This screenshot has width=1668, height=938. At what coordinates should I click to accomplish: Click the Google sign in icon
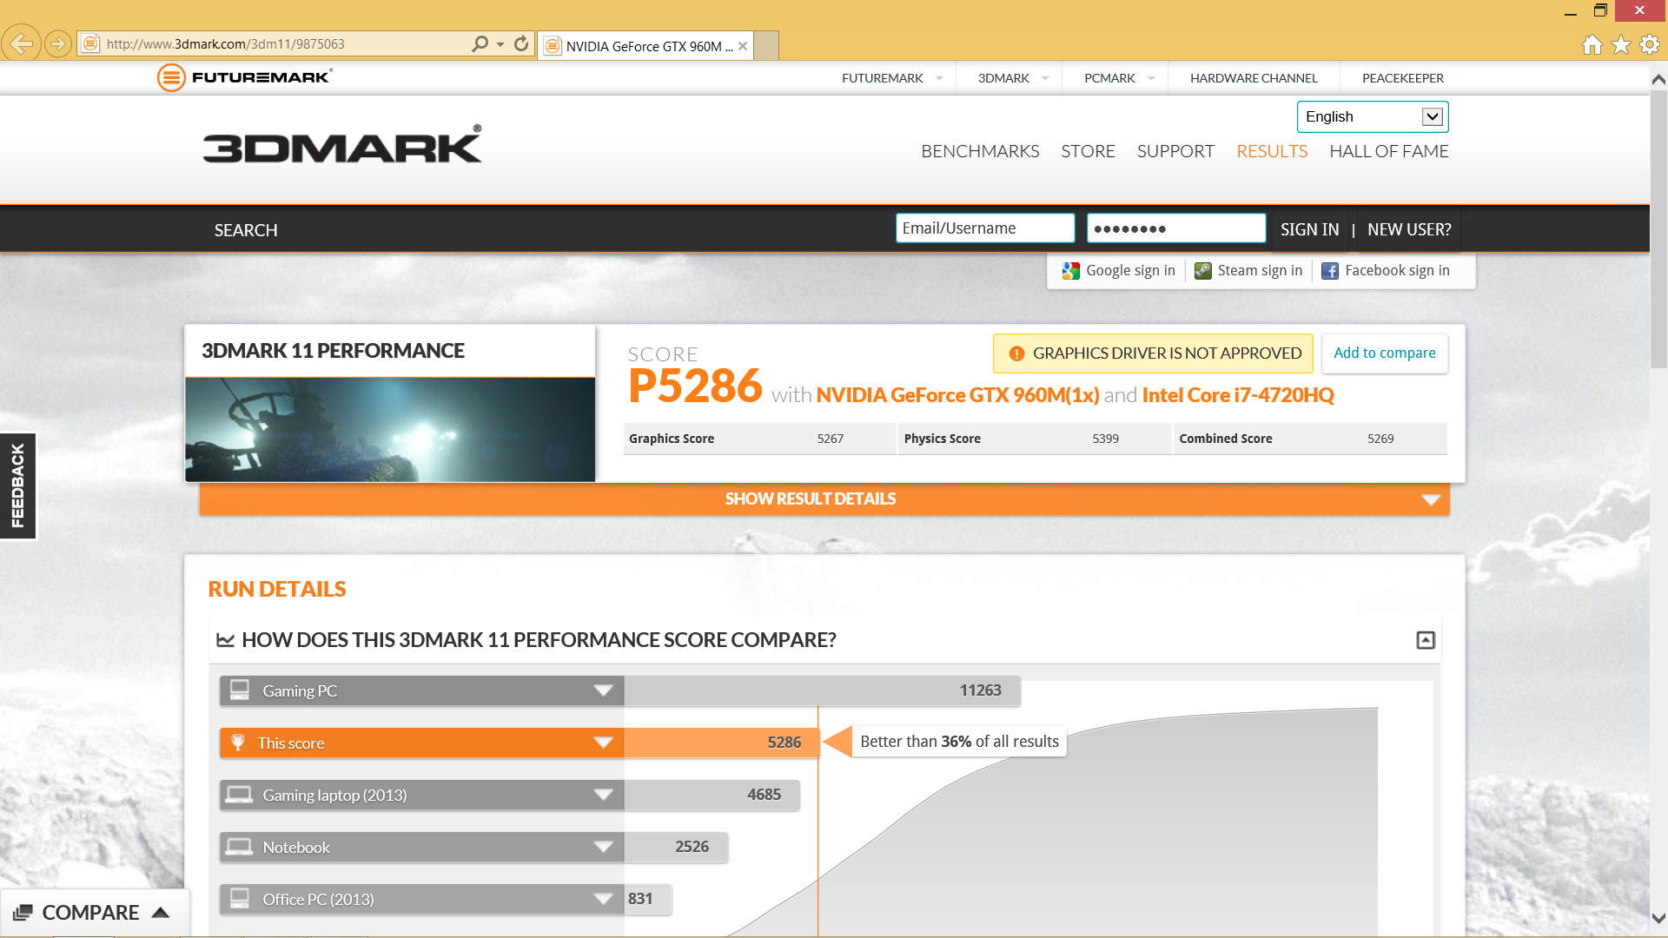(x=1070, y=271)
